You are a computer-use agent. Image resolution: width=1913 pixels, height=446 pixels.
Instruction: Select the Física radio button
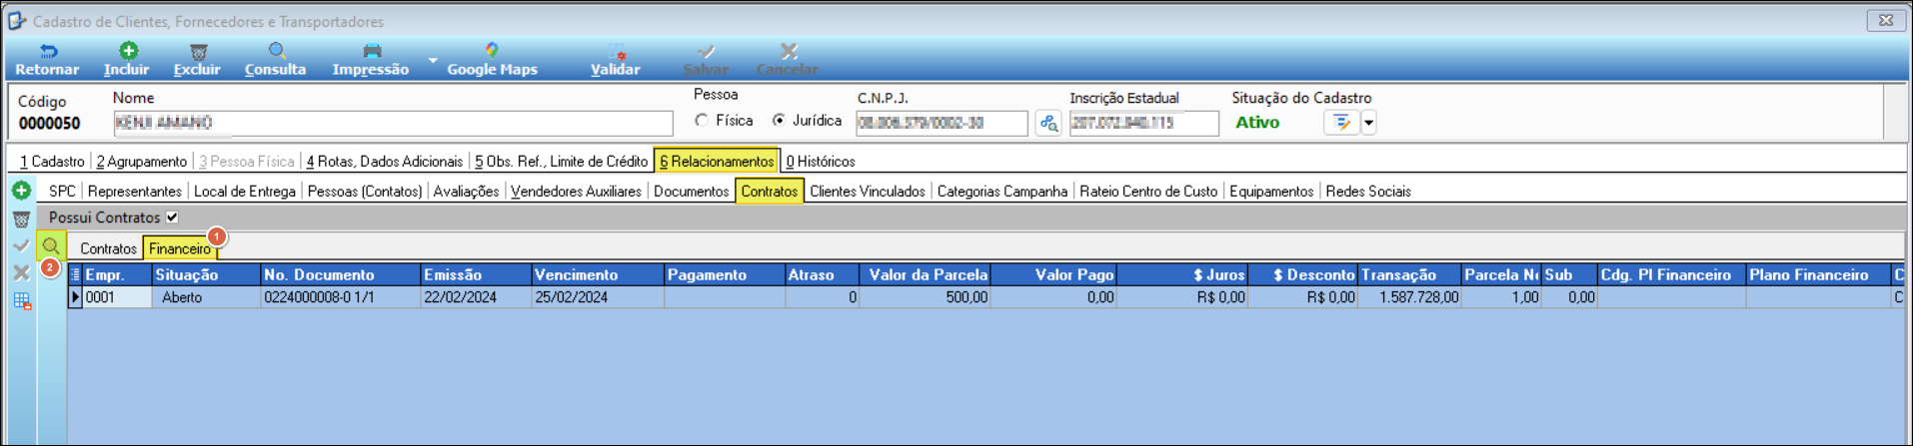702,121
